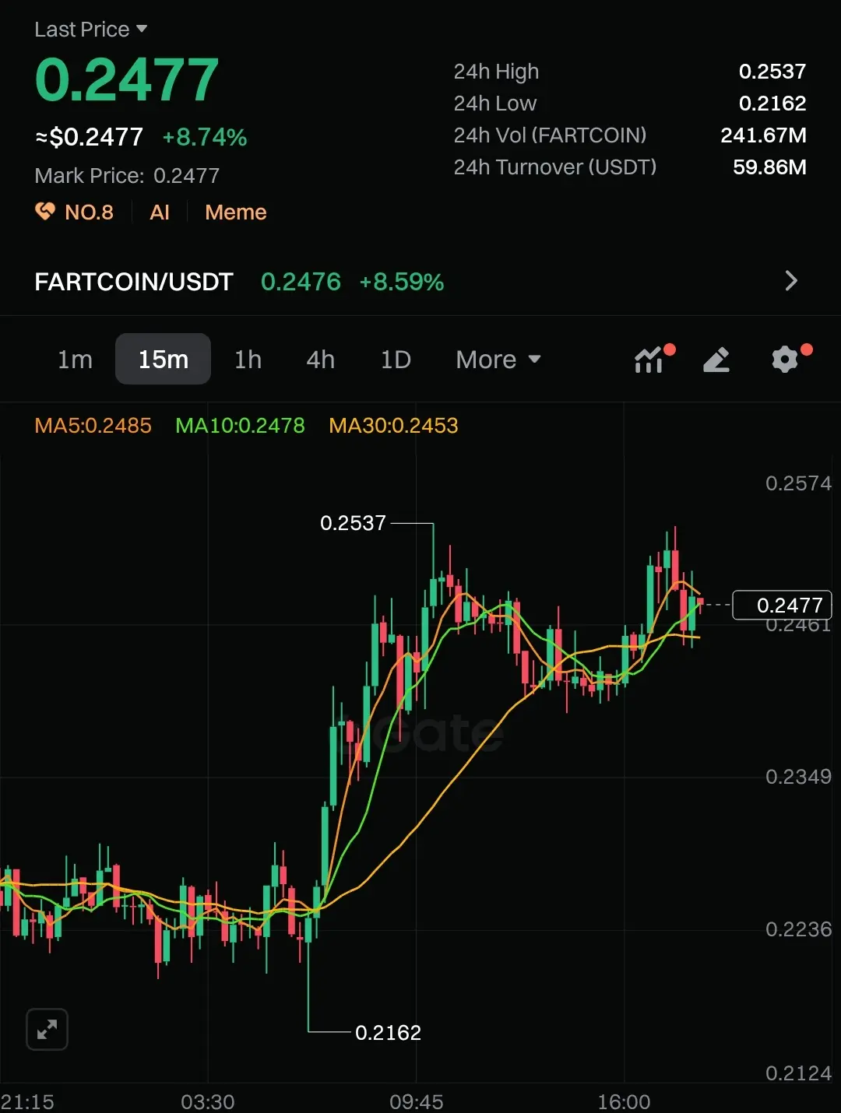This screenshot has height=1113, width=841.
Task: Tap the +8.74% change value
Action: point(205,138)
